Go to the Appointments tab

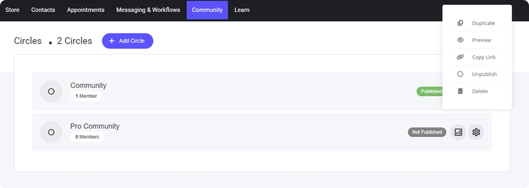click(85, 10)
